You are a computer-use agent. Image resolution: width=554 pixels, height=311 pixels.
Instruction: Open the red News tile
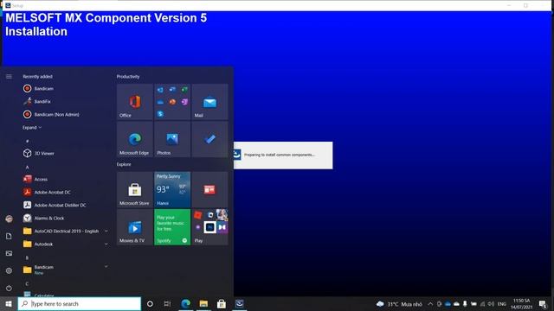tap(209, 190)
